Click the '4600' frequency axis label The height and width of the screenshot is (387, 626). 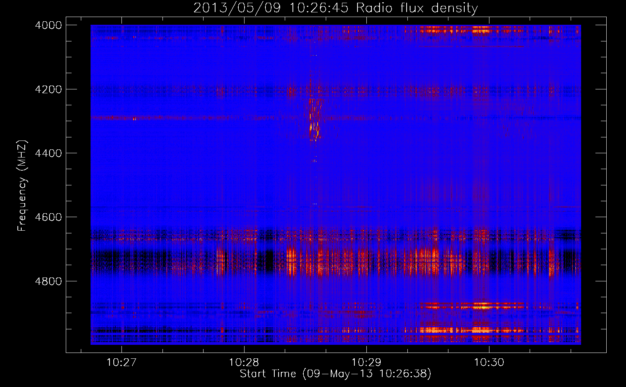[x=48, y=217]
